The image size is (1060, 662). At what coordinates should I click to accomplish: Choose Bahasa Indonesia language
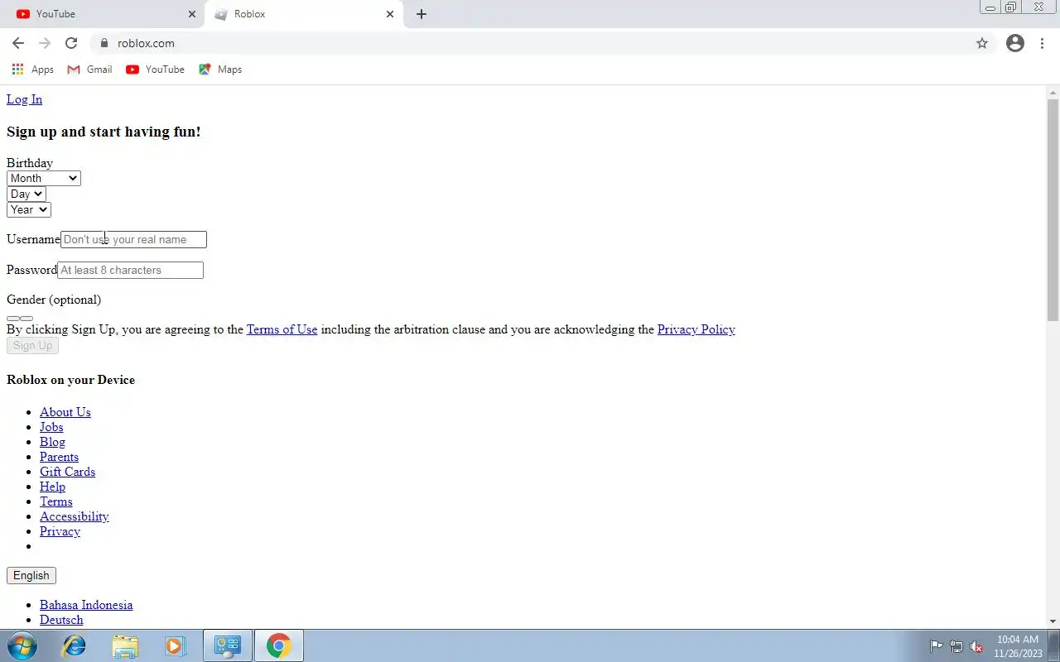pyautogui.click(x=86, y=605)
